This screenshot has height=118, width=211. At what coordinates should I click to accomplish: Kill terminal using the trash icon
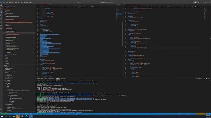point(206,79)
